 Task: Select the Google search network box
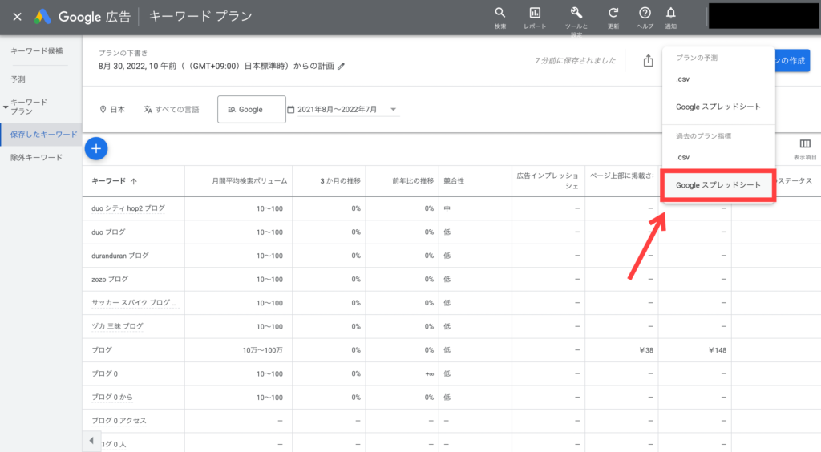coord(251,109)
